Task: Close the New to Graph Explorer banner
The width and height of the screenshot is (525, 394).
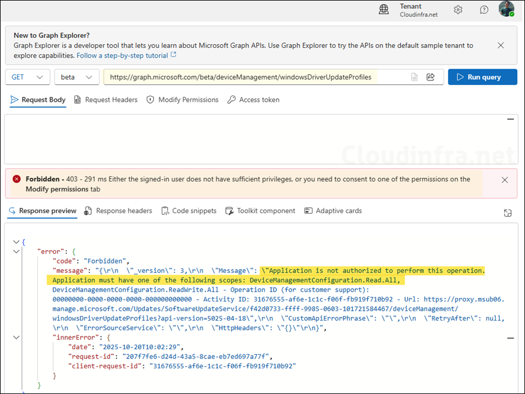Action: click(501, 45)
